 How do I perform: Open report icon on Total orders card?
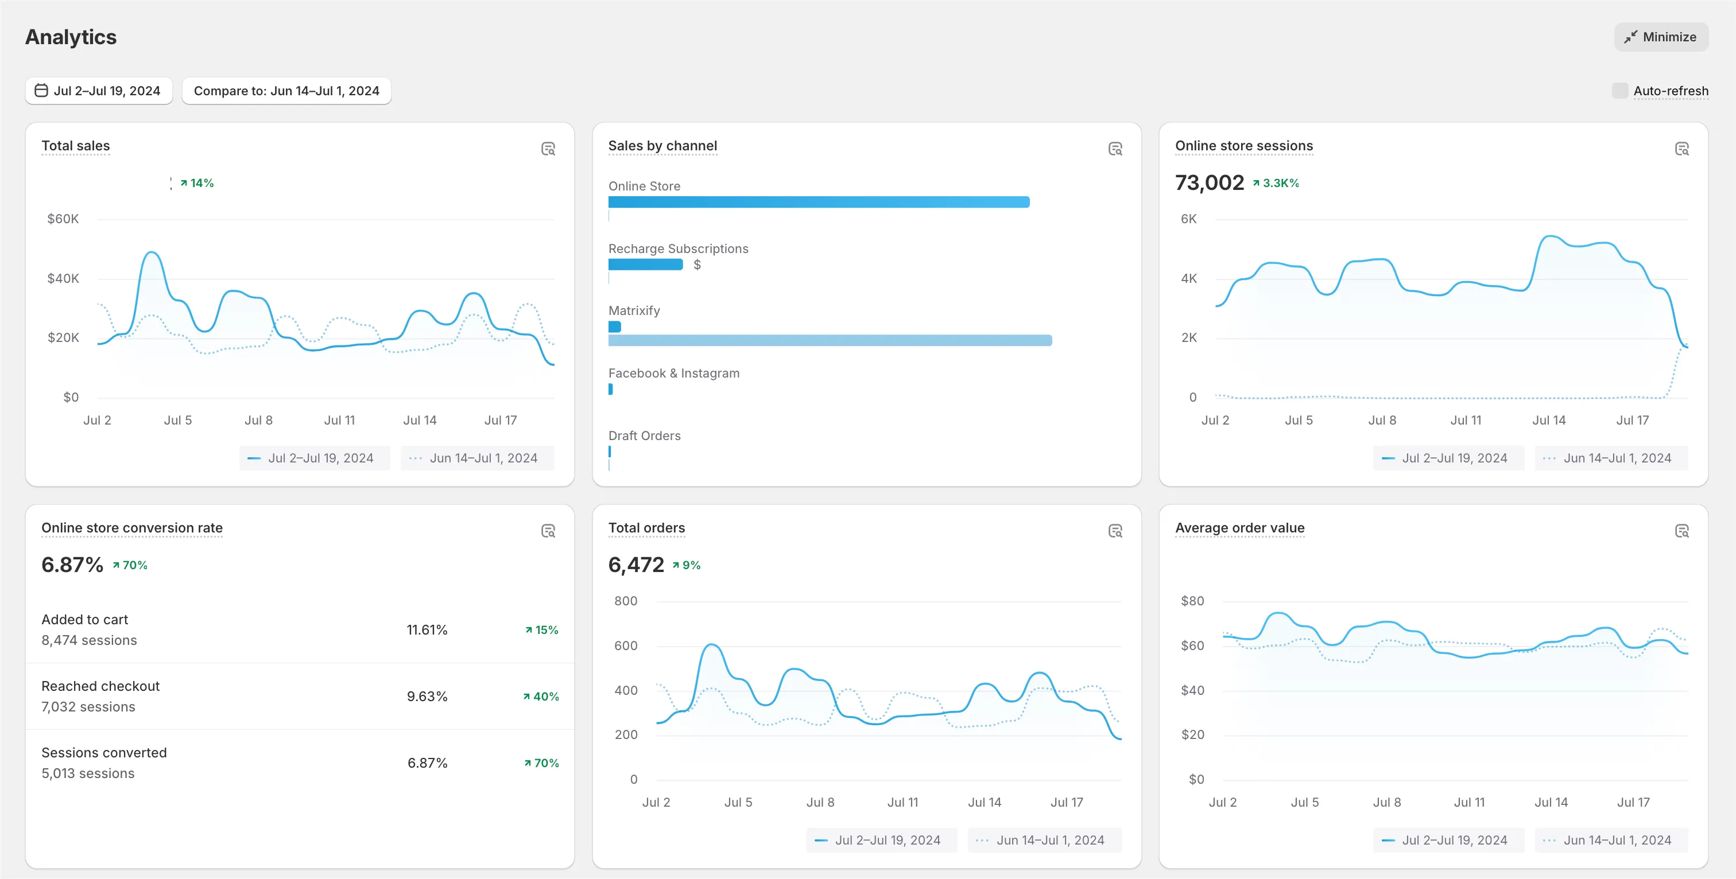[x=1115, y=531]
